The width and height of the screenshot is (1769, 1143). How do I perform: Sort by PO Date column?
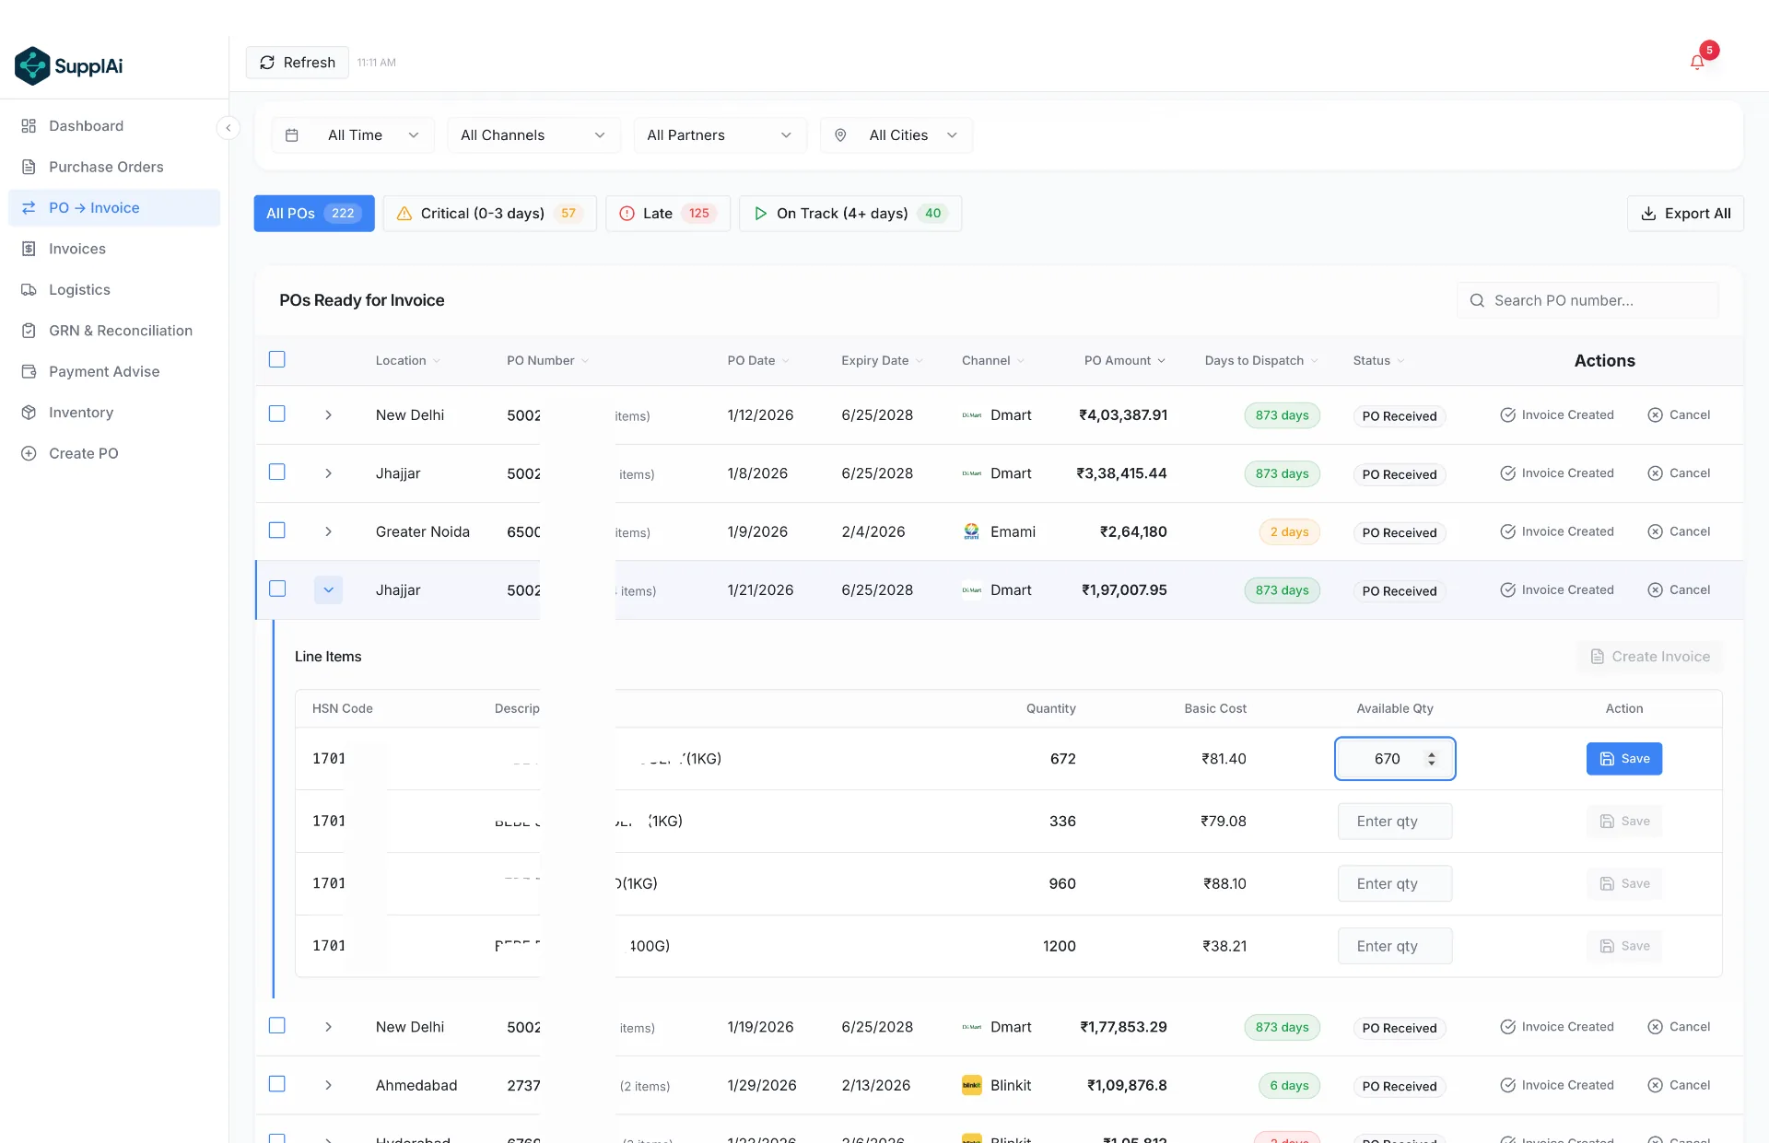758,361
